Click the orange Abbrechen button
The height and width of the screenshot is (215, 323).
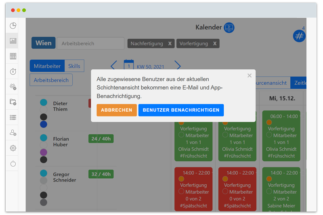point(116,110)
